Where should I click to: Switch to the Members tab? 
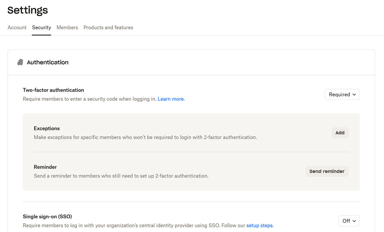[x=67, y=27]
